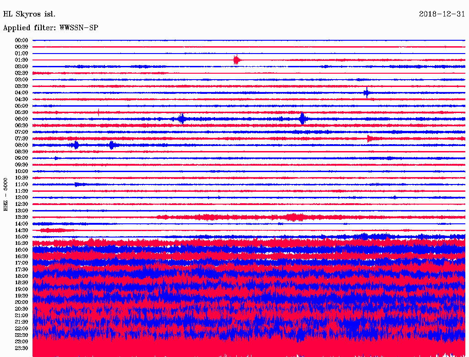This screenshot has height=357, width=469.
Task: Select the 20:00 time label
Action: point(22,302)
